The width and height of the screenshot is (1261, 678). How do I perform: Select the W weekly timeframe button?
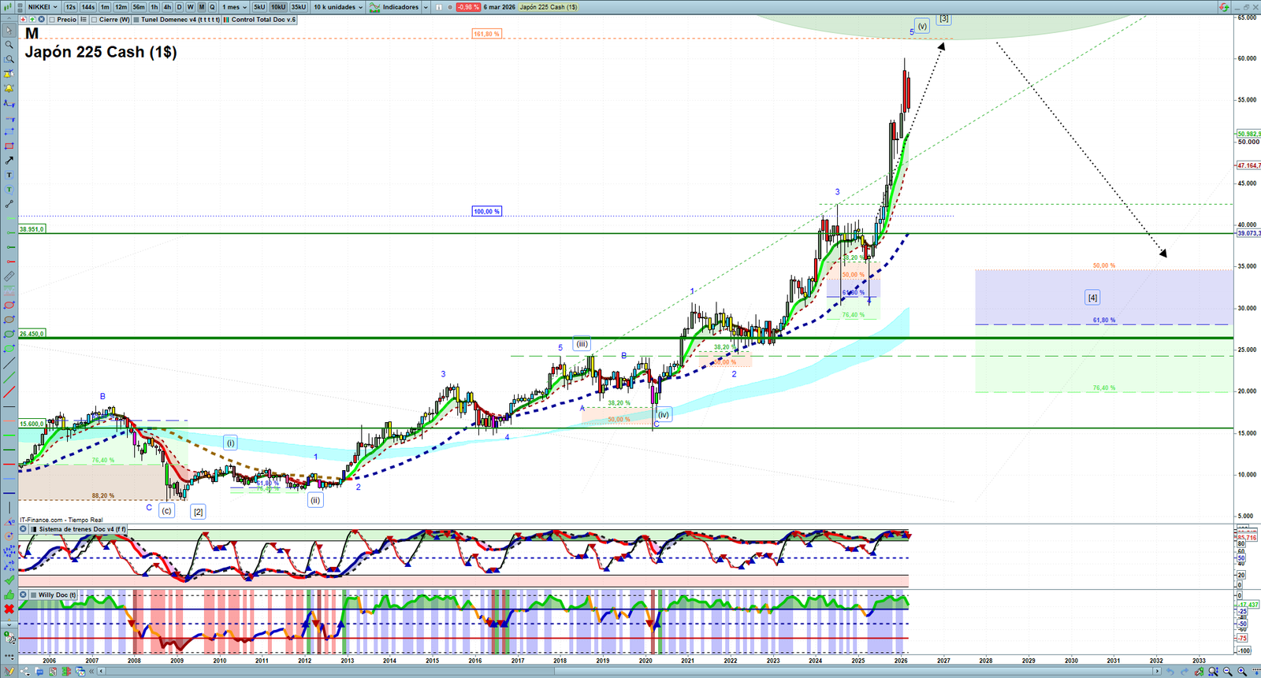point(190,7)
